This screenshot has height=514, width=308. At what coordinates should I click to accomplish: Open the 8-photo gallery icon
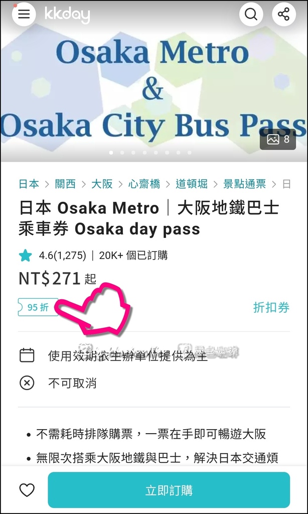click(x=278, y=140)
